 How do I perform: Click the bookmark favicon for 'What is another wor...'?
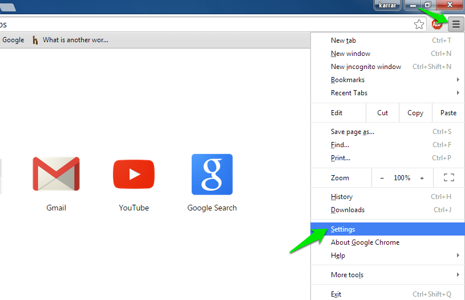(35, 40)
